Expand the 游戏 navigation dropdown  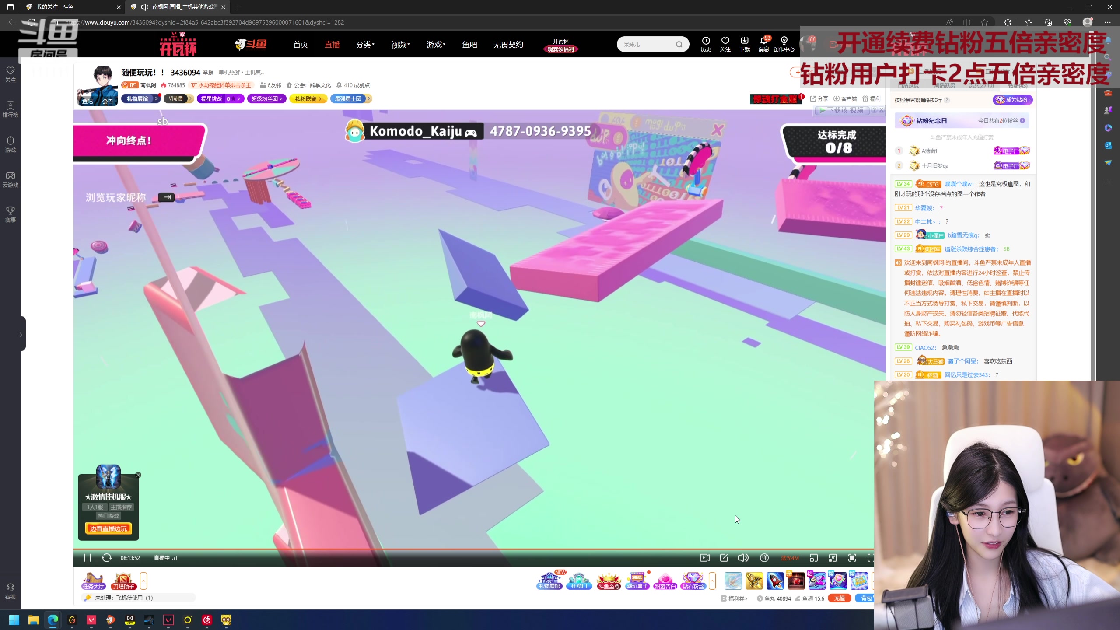tap(436, 45)
